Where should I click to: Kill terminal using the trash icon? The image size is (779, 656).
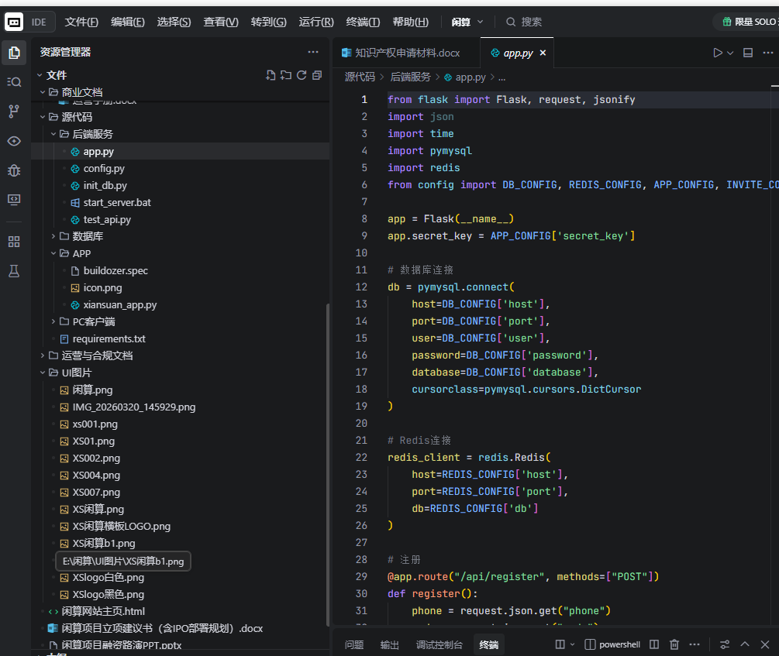click(674, 644)
